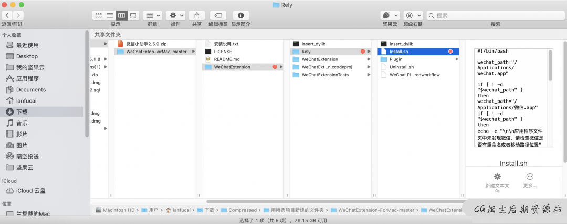Show info with the Get Info button
Viewport: 567px width, 224px height.
(x=241, y=15)
